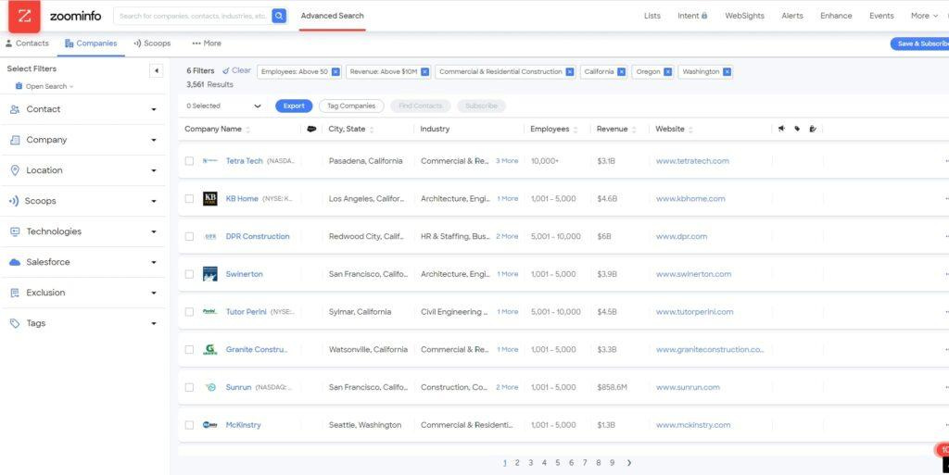This screenshot has width=949, height=475.
Task: Select the DPR Construction row checkbox
Action: pyautogui.click(x=189, y=236)
